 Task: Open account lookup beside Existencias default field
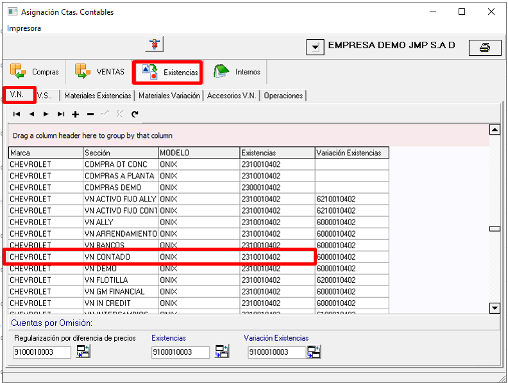coord(222,351)
